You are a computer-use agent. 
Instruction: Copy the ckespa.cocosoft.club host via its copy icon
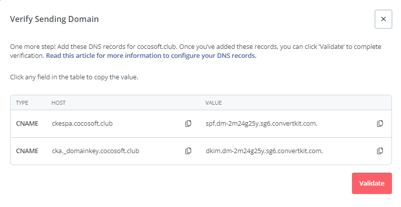(x=188, y=124)
